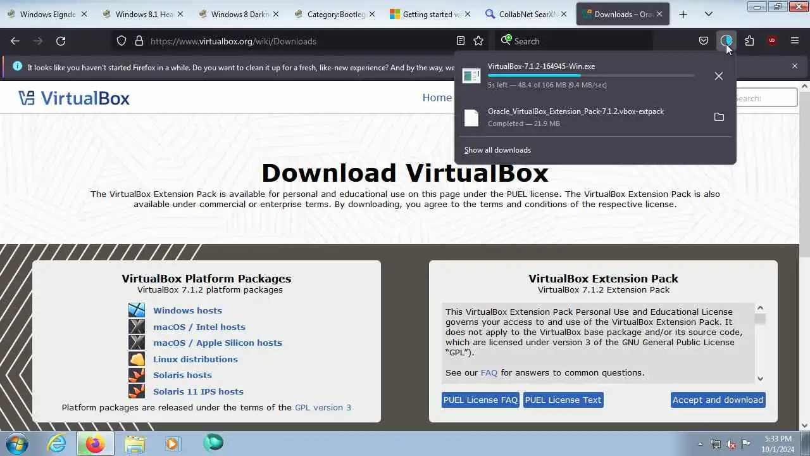Viewport: 810px width, 456px height.
Task: Click the Solaris hosts icon
Action: pos(137,375)
